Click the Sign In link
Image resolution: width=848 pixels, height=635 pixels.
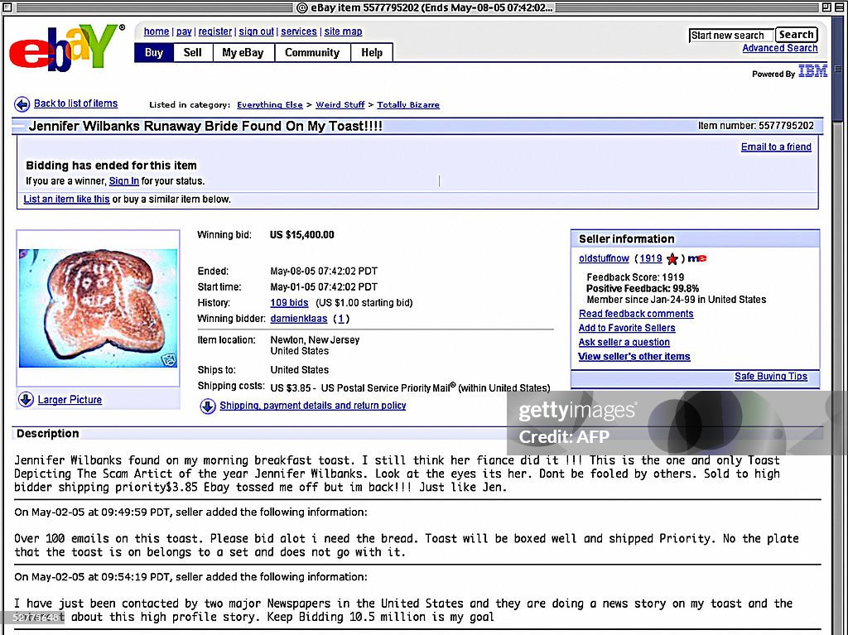coord(124,181)
